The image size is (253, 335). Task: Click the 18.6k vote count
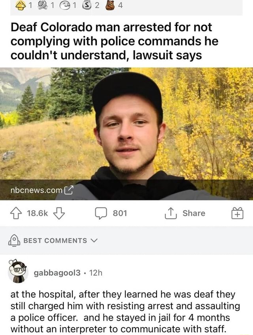click(x=38, y=213)
